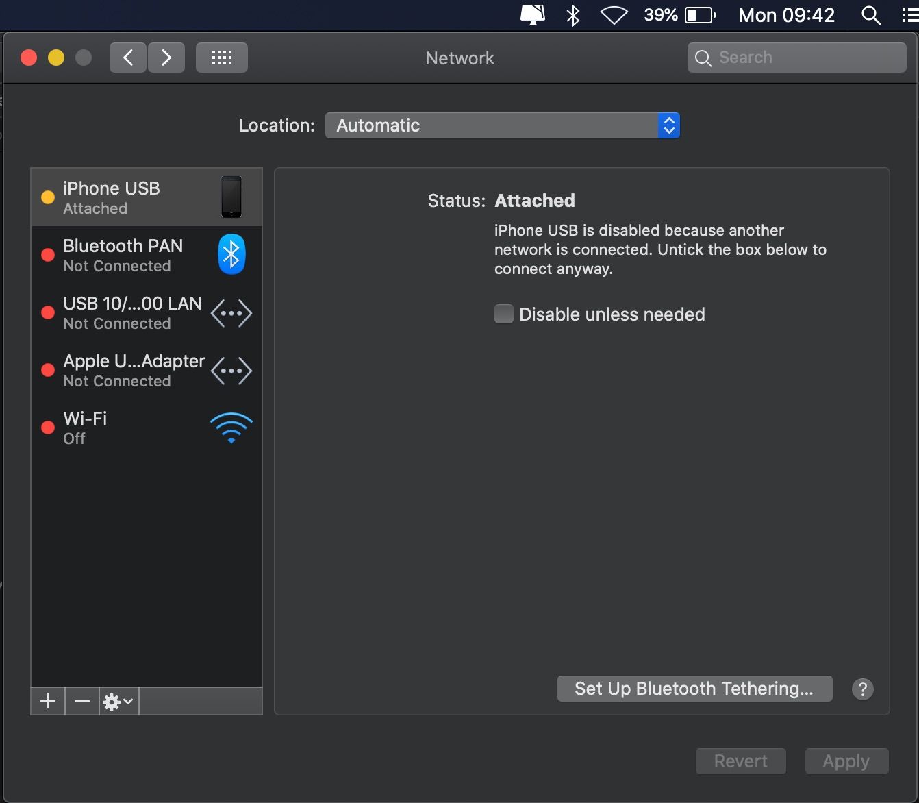This screenshot has width=919, height=803.
Task: Select iPhone USB service in list
Action: 147,197
